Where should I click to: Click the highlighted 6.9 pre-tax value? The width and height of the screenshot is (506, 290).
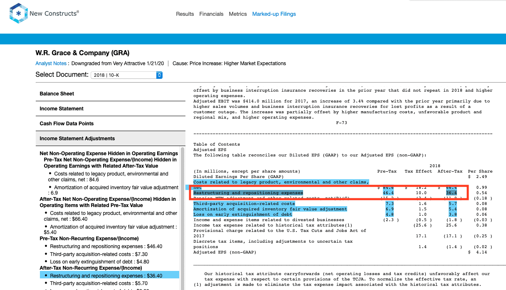pyautogui.click(x=390, y=209)
